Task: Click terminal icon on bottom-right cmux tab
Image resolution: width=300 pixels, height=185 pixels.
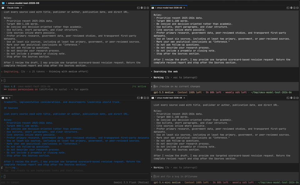Action: pos(153,98)
